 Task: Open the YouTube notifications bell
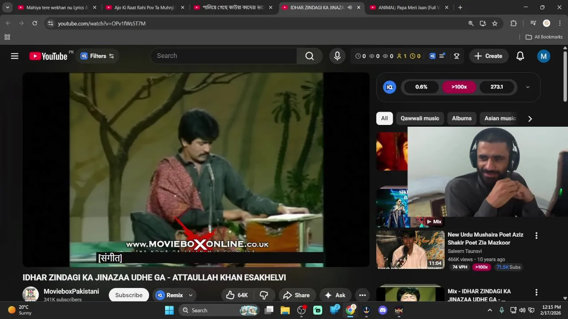pos(520,56)
